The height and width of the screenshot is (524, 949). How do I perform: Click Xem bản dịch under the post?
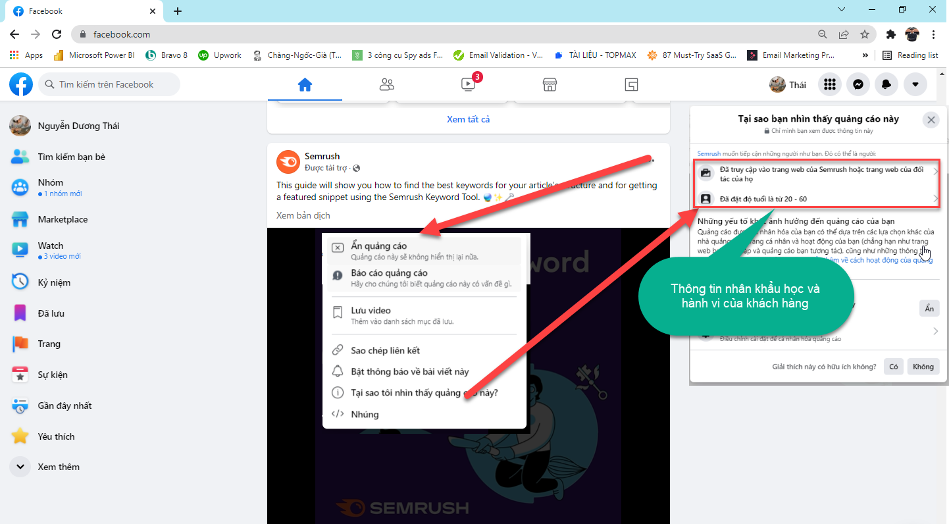(303, 215)
